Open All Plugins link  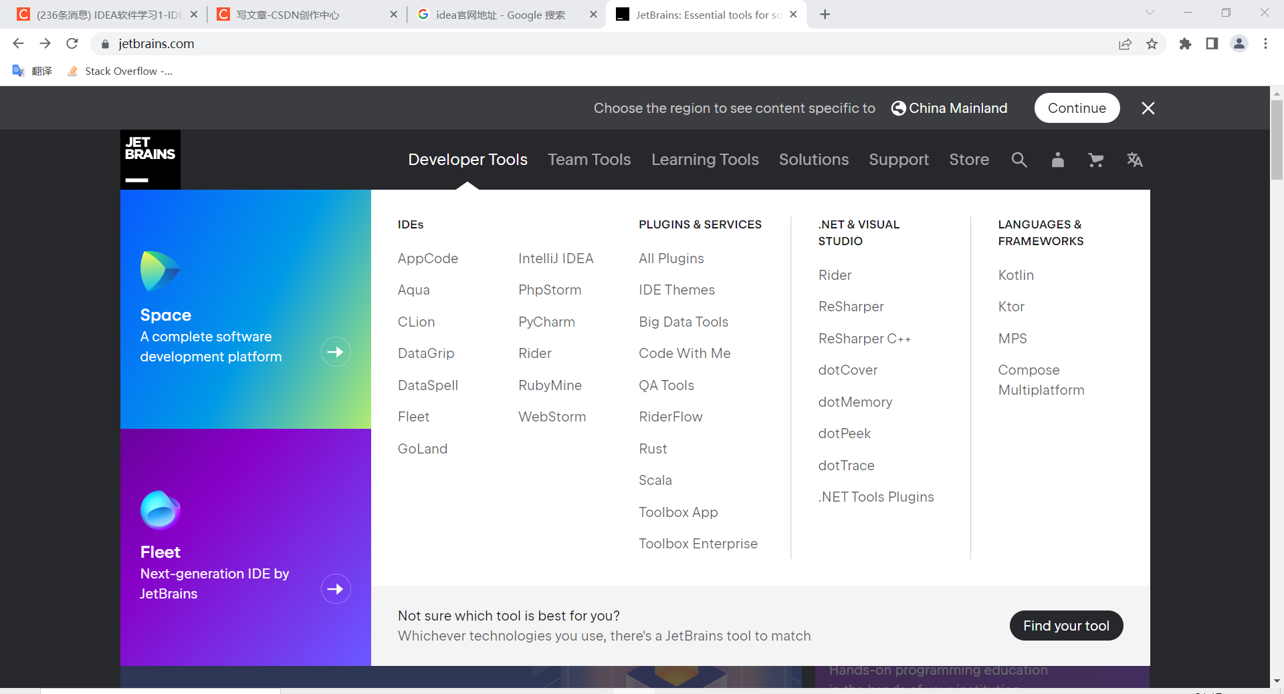tap(671, 258)
